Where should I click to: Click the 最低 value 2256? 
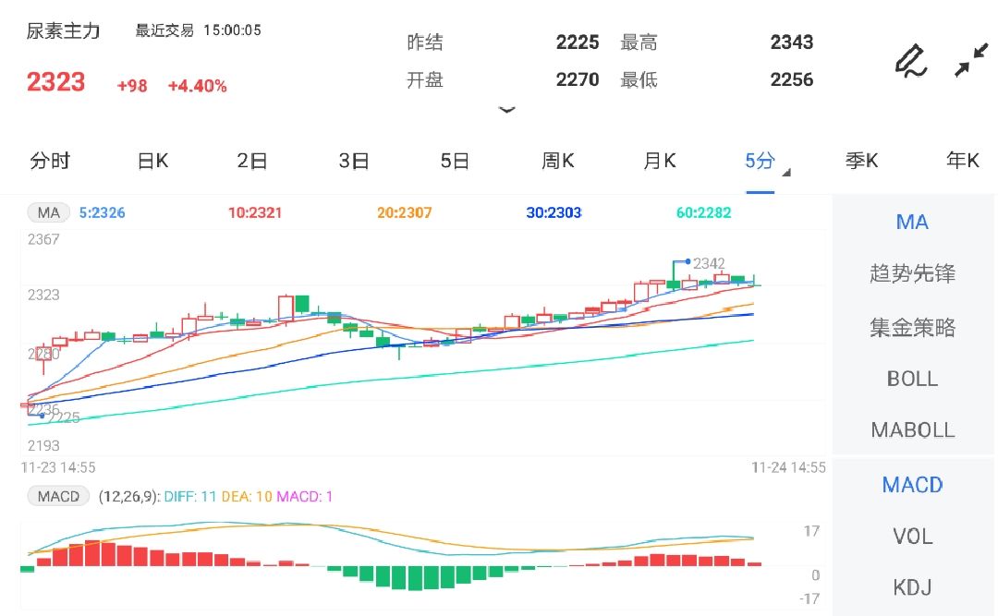(792, 79)
